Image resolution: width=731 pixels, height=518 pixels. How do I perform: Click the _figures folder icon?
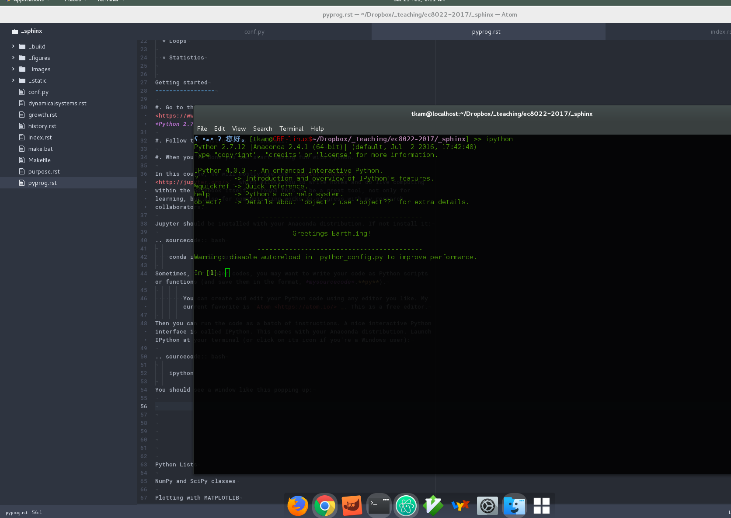pyautogui.click(x=22, y=58)
